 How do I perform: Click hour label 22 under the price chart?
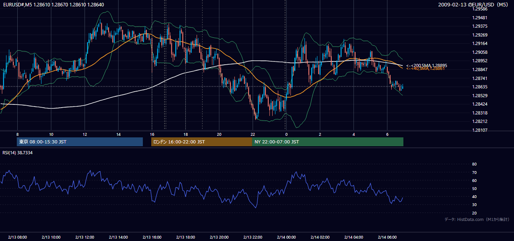[253, 134]
